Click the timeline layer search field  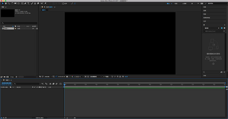pyautogui.click(x=26, y=84)
